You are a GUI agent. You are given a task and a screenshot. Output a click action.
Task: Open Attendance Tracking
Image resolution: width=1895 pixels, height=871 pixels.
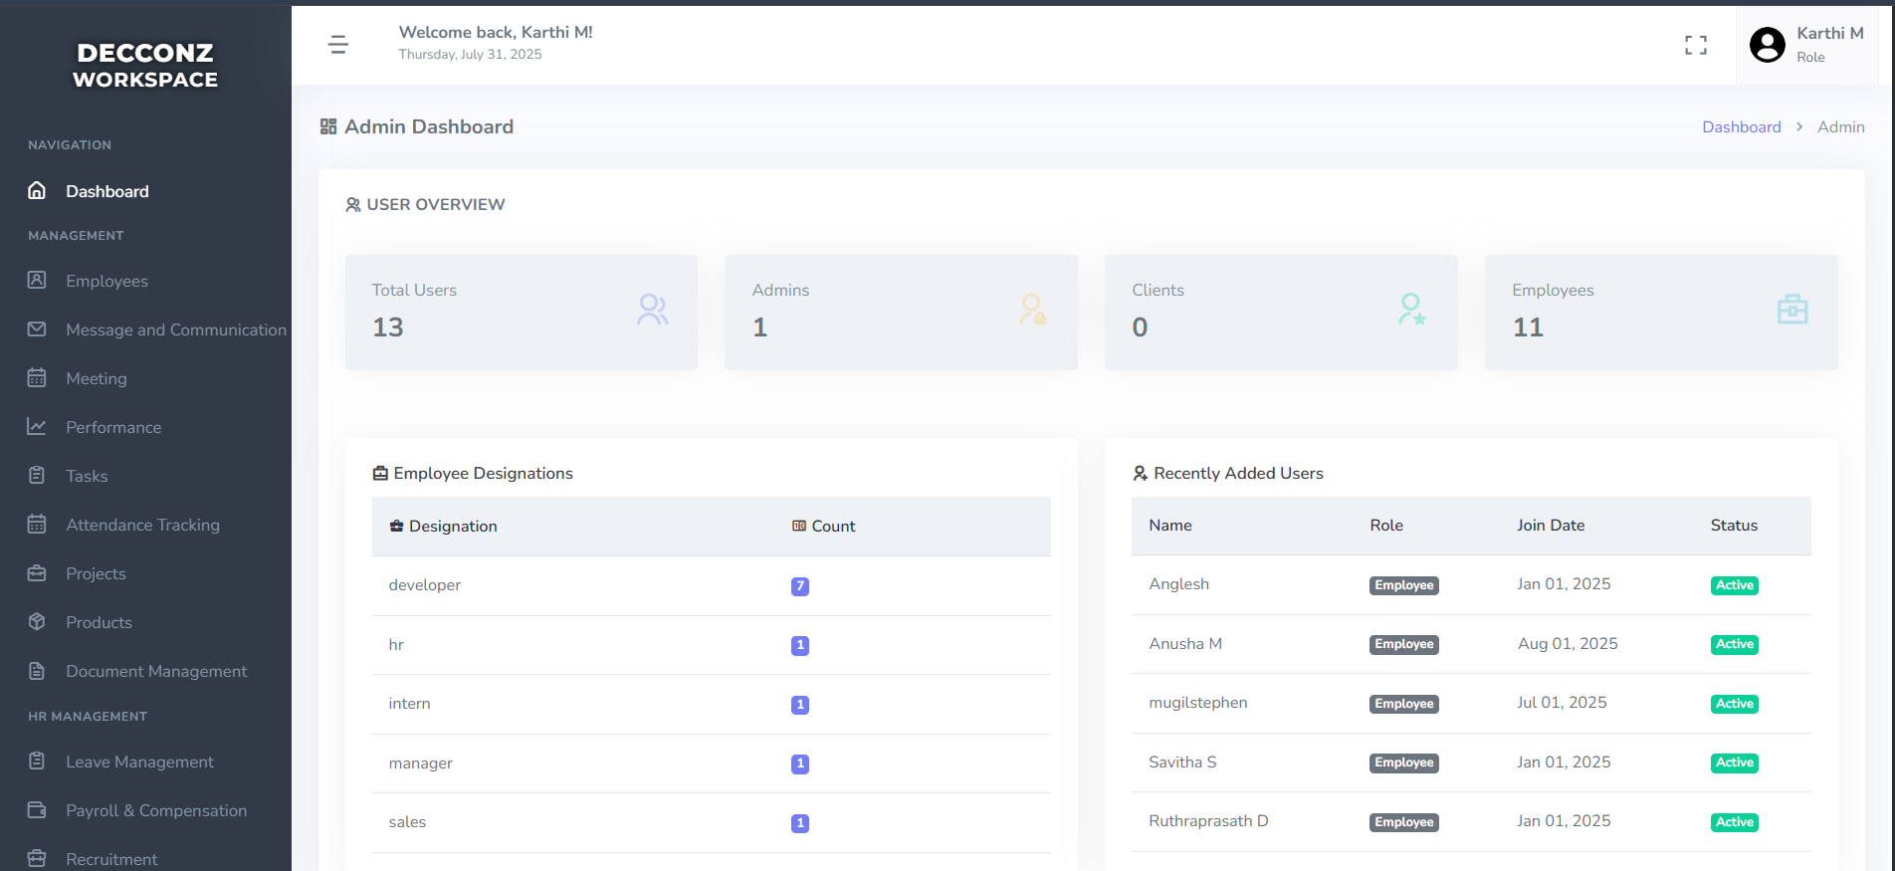point(145,525)
